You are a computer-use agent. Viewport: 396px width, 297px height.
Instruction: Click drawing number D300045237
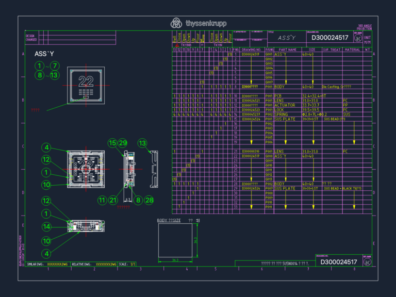click(x=251, y=114)
